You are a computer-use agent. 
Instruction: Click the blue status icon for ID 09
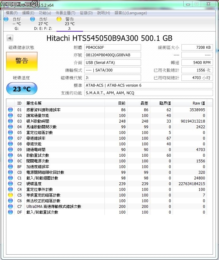10,149
